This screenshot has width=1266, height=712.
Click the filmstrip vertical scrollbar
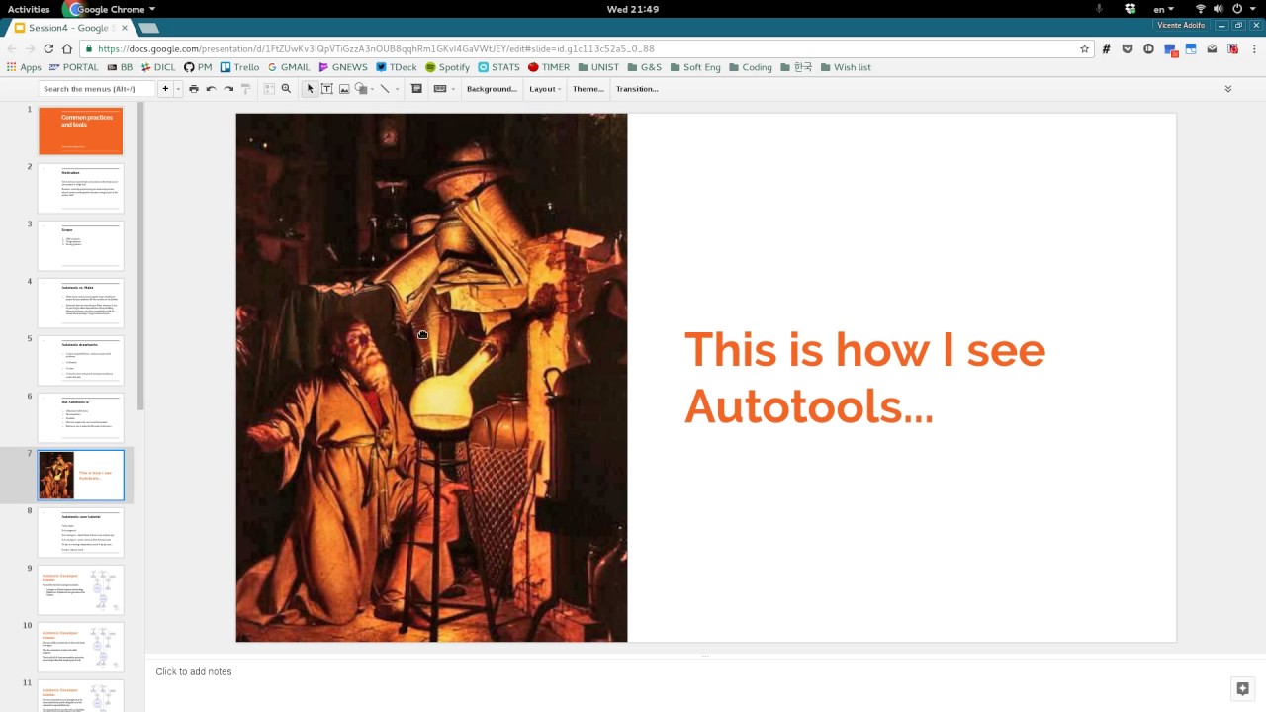pyautogui.click(x=140, y=257)
